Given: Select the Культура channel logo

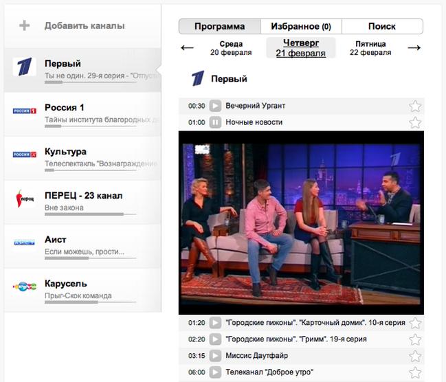Looking at the screenshot, I should click(25, 155).
